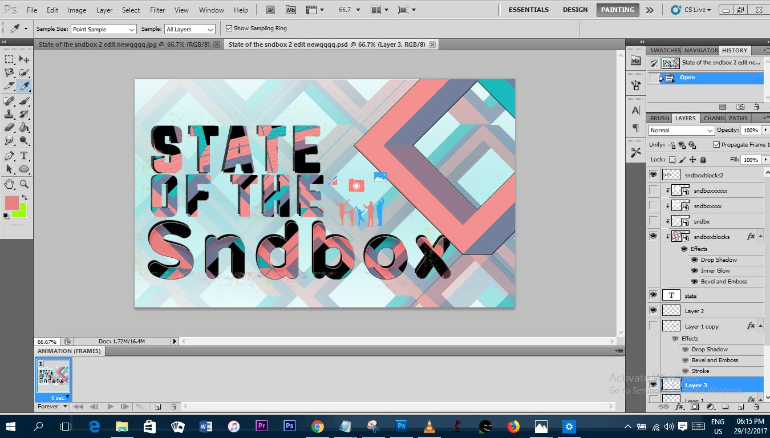Pick the Pen tool in the toolbox
Screen dimensions: 770x438
point(10,156)
